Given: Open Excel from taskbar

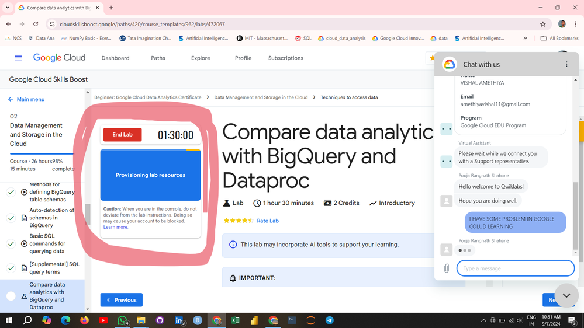Looking at the screenshot, I should tap(235, 320).
